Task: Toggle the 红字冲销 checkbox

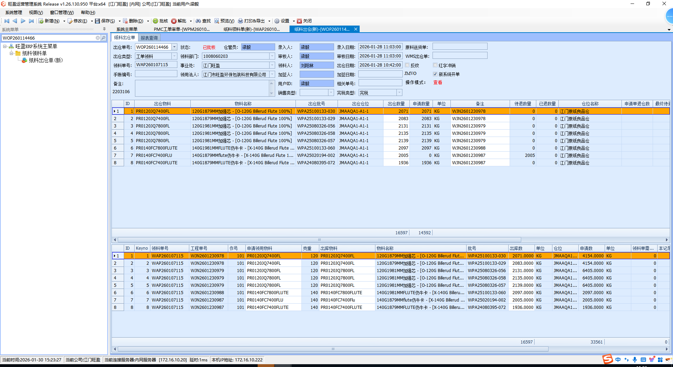Action: (435, 65)
